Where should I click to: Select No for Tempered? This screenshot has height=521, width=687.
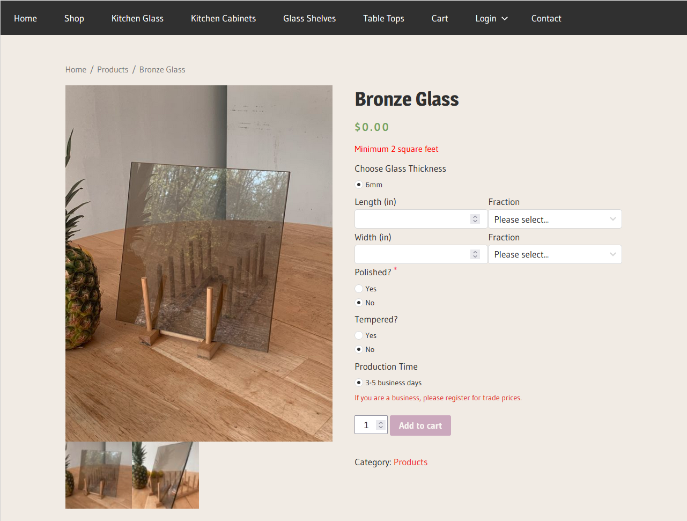tap(359, 349)
